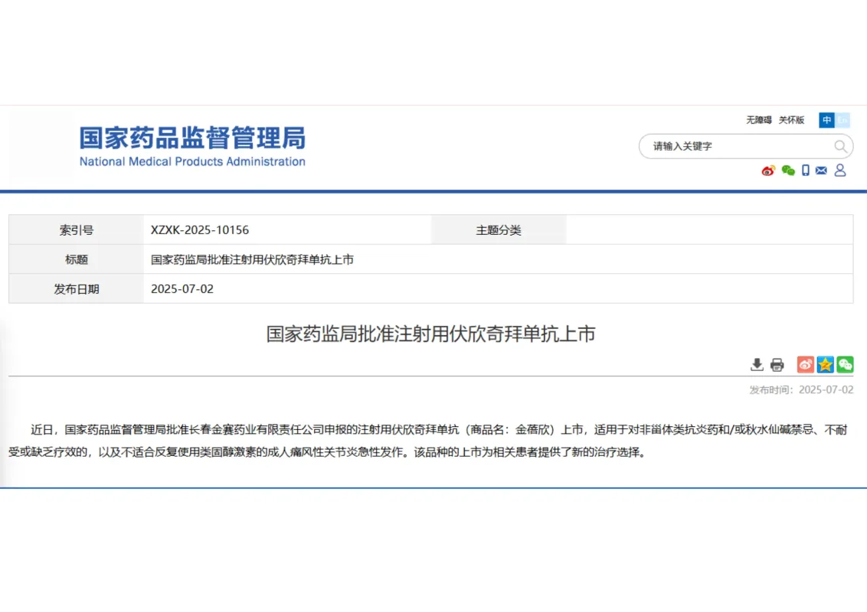This screenshot has height=612, width=867.
Task: Open the header Weibo icon
Action: [767, 171]
